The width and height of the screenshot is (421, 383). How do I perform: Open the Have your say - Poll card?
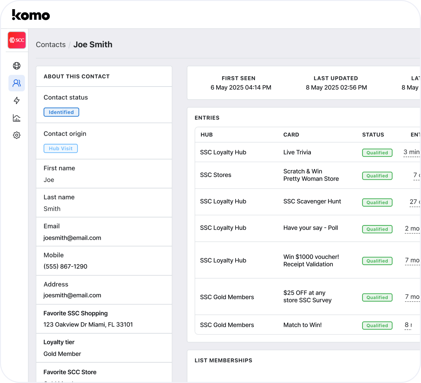[x=311, y=228]
